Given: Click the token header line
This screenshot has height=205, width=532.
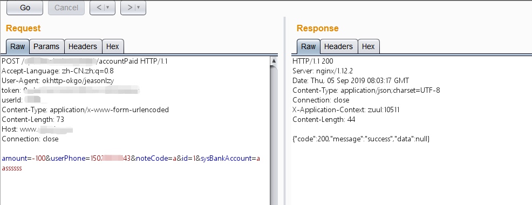Looking at the screenshot, I should tap(71, 90).
